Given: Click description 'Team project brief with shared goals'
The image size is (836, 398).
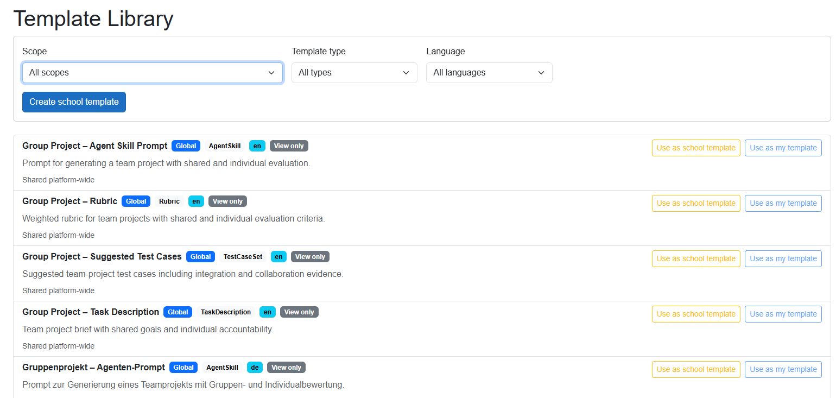Looking at the screenshot, I should pyautogui.click(x=148, y=329).
